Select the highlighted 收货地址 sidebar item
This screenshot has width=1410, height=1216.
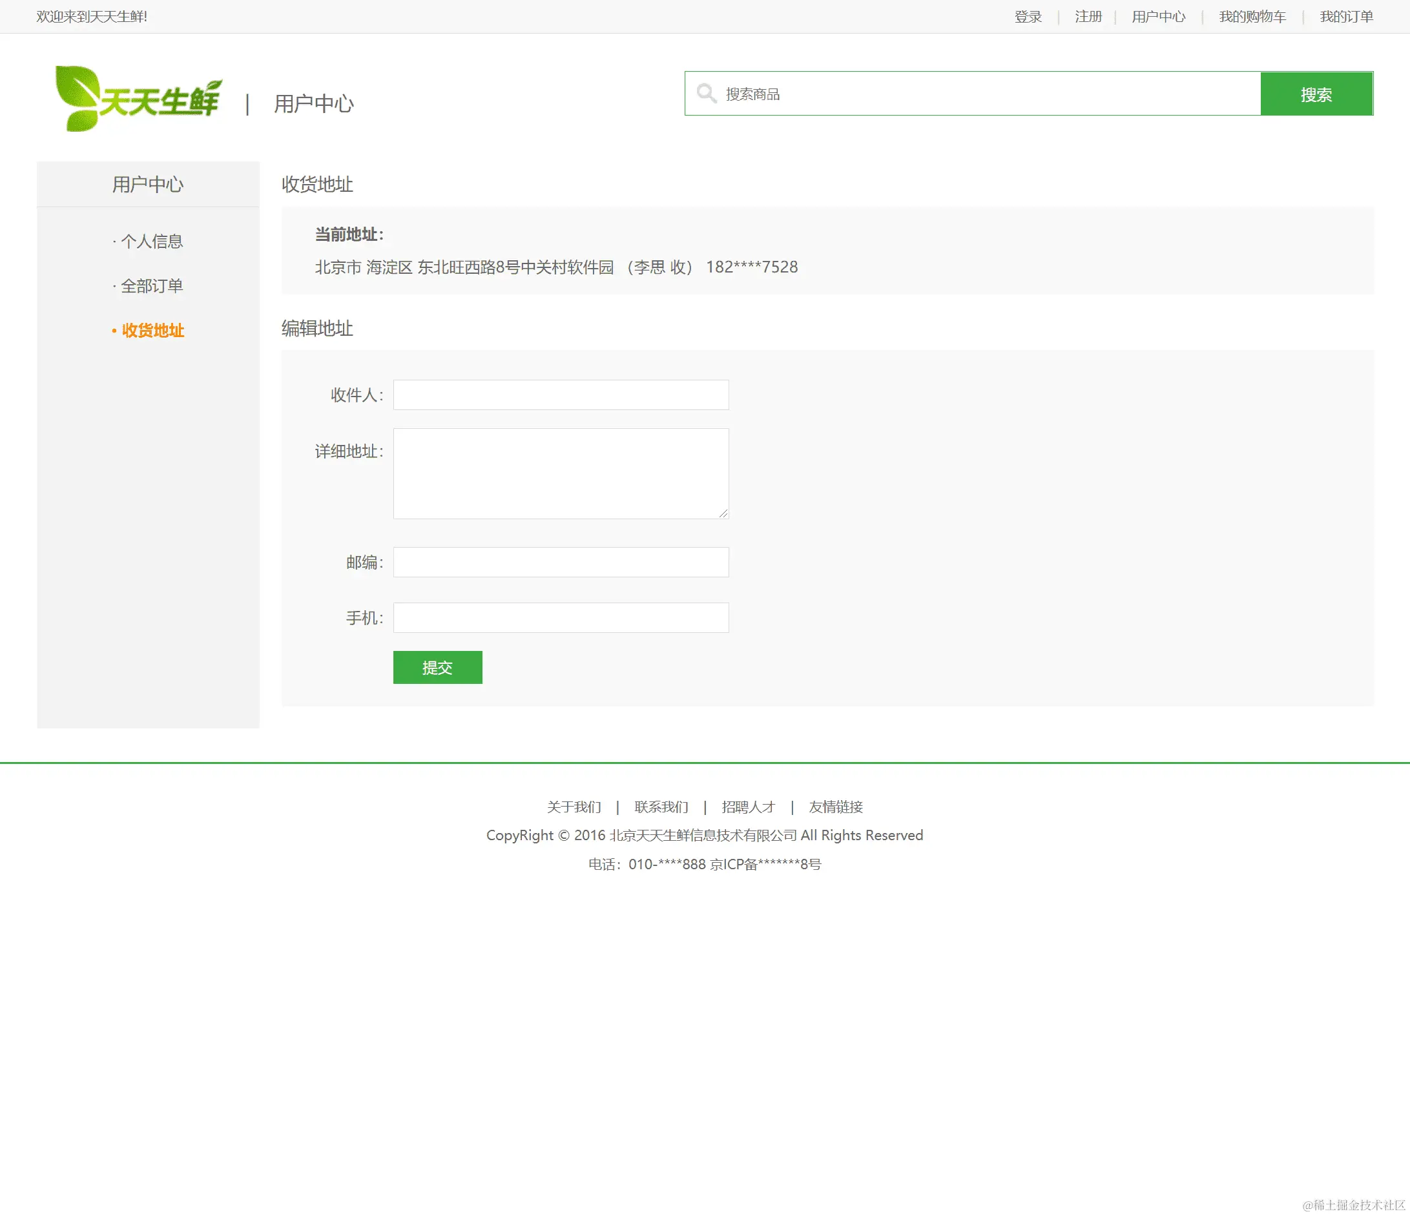coord(152,331)
